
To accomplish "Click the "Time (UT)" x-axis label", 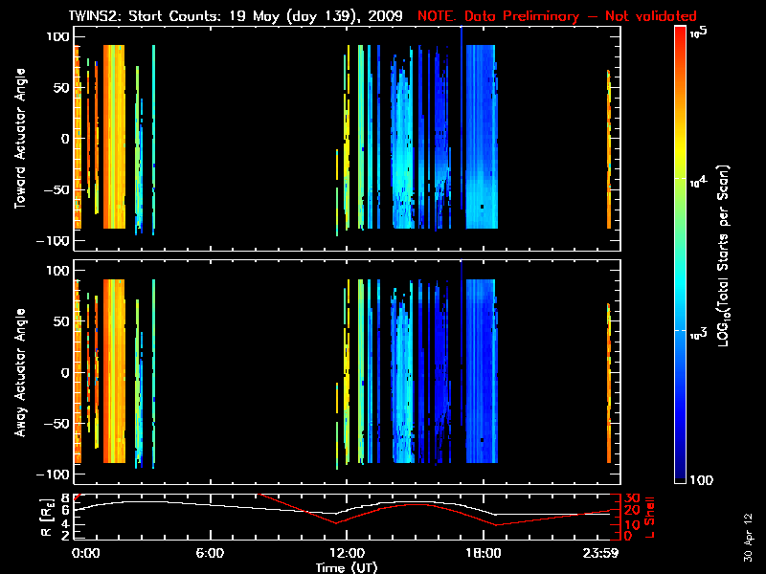I will 346,567.
